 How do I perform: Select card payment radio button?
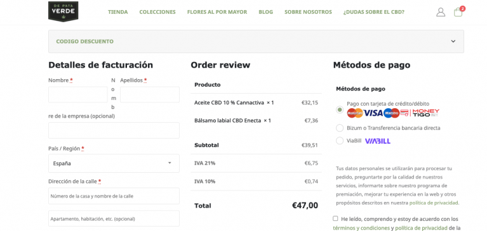tap(340, 109)
